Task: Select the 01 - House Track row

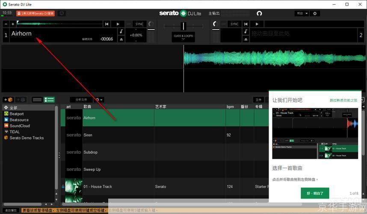Action: [165, 187]
